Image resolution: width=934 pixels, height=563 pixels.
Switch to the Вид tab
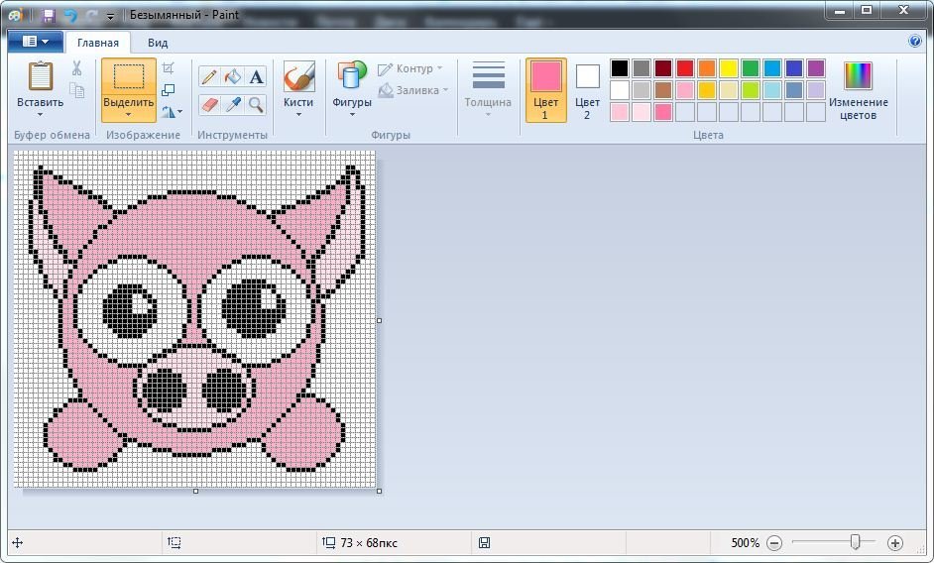(x=158, y=43)
